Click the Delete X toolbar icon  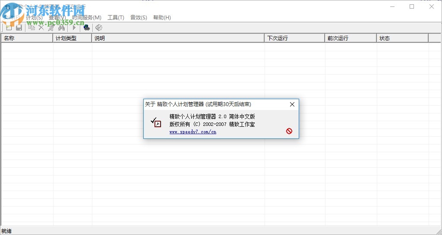coord(41,28)
